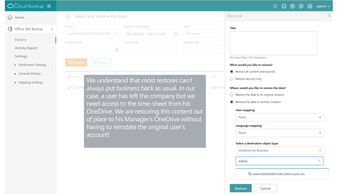
Task: Close the Restore panel with X
Action: click(329, 16)
